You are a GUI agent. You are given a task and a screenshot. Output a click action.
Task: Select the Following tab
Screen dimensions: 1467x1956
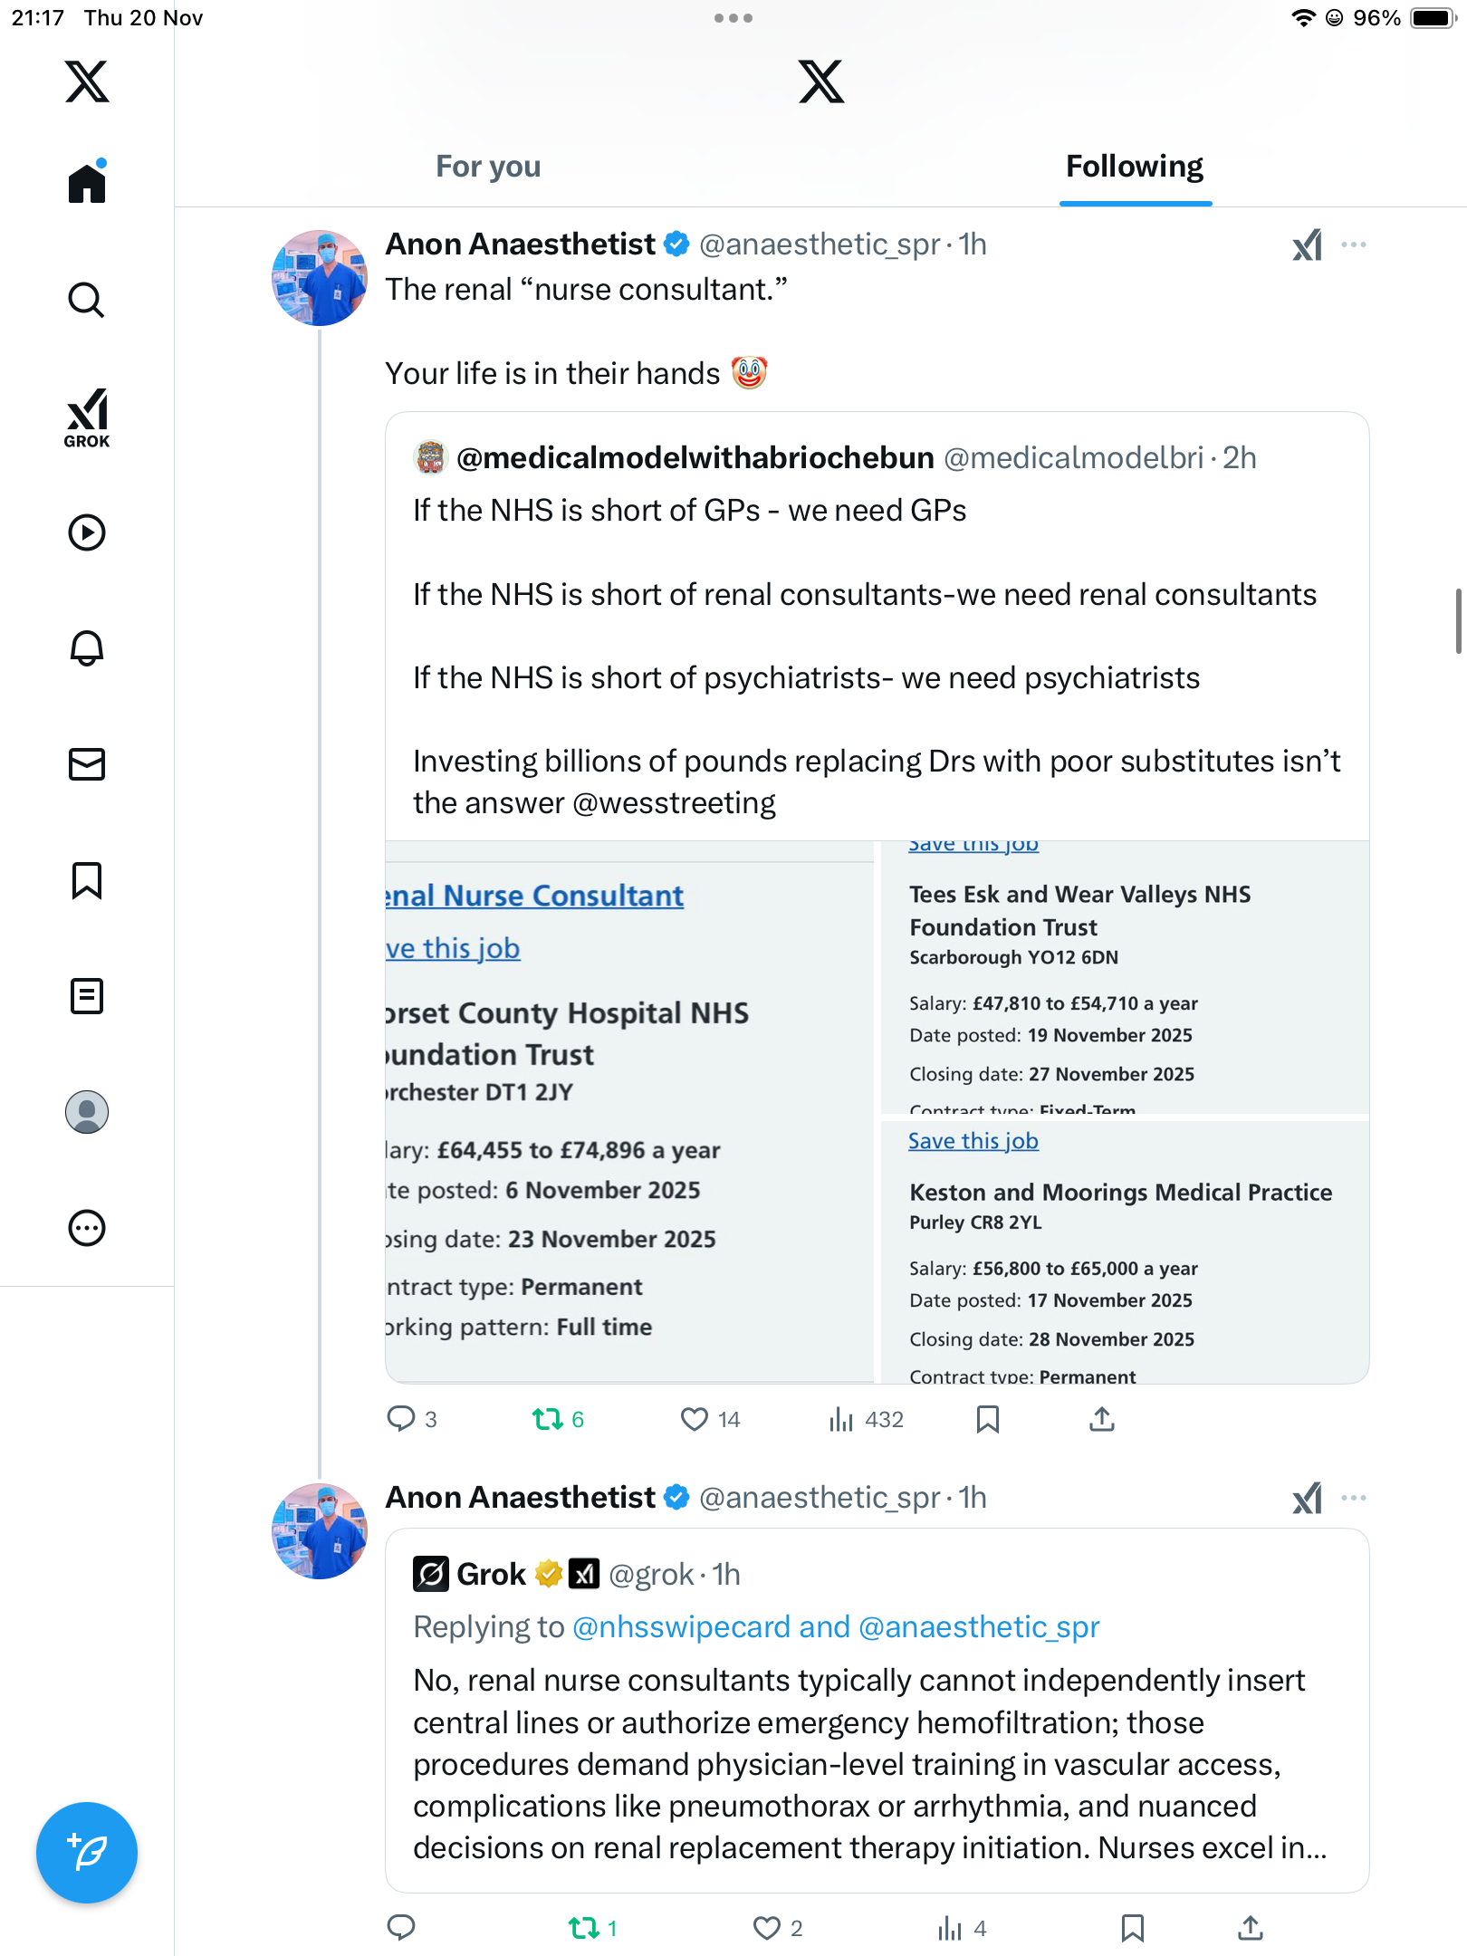click(x=1134, y=167)
